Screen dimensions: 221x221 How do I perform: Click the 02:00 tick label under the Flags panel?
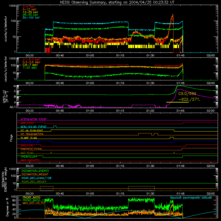211,166
